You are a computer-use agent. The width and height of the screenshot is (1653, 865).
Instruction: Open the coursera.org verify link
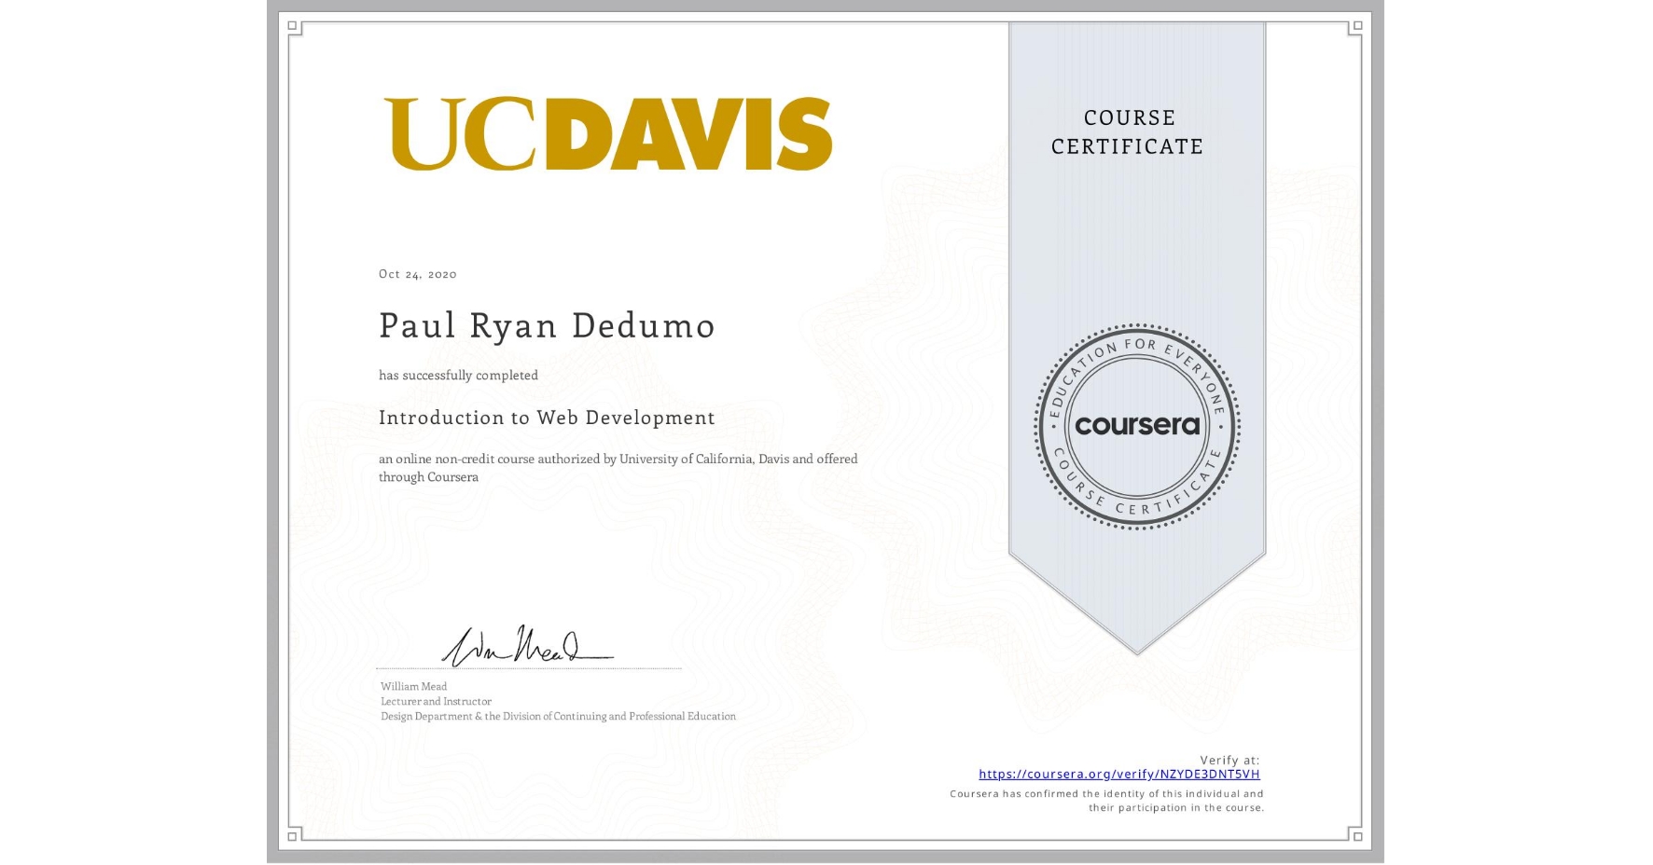(1118, 774)
